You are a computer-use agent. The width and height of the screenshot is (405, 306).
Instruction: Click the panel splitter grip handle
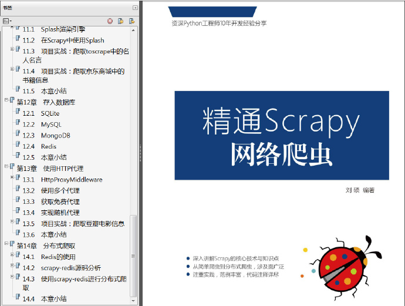[140, 153]
